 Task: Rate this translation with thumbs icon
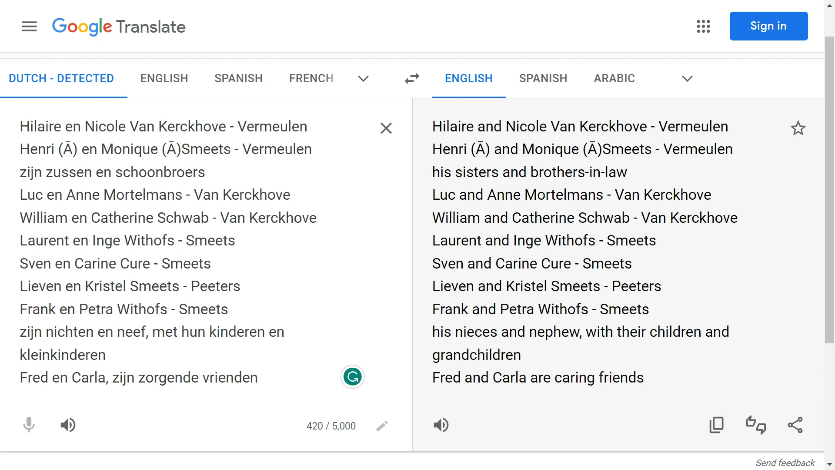pyautogui.click(x=756, y=425)
